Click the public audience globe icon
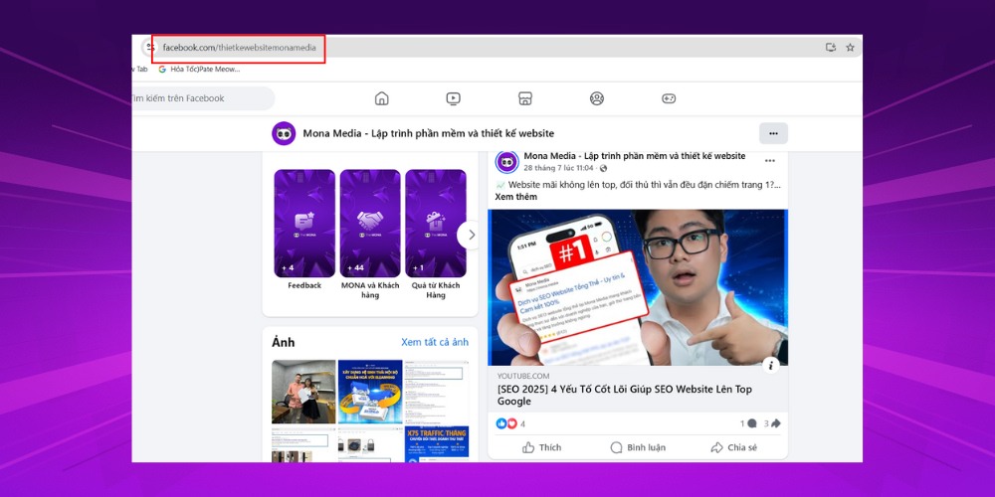This screenshot has width=995, height=497. point(603,168)
